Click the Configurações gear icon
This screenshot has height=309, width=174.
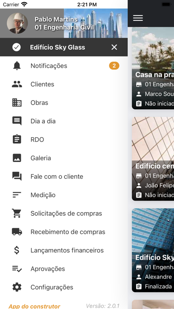(17, 287)
